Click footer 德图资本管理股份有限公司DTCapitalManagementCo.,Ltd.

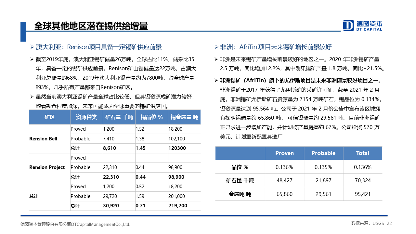coord(75,224)
